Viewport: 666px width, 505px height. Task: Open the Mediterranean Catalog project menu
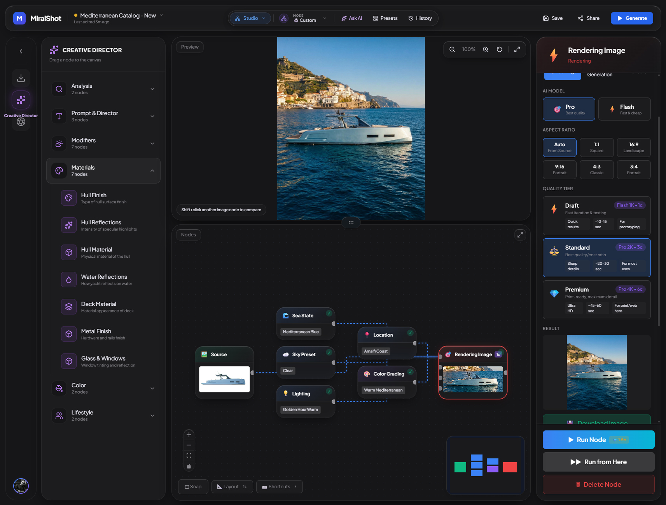tap(118, 15)
